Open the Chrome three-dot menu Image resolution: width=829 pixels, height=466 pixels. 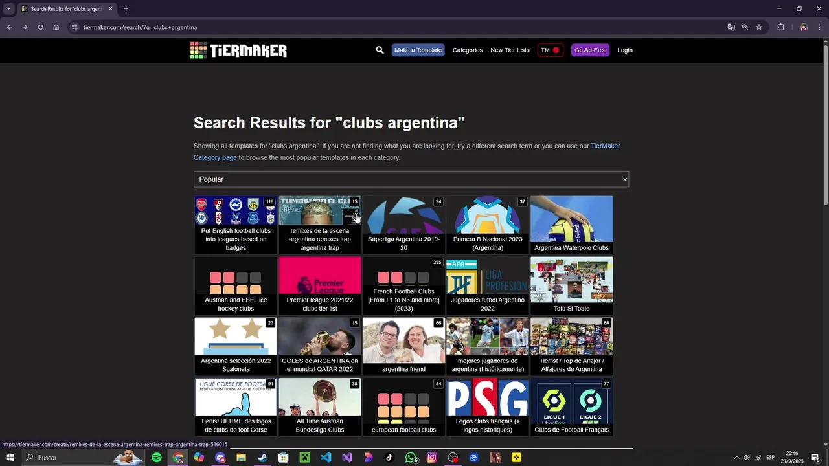820,27
